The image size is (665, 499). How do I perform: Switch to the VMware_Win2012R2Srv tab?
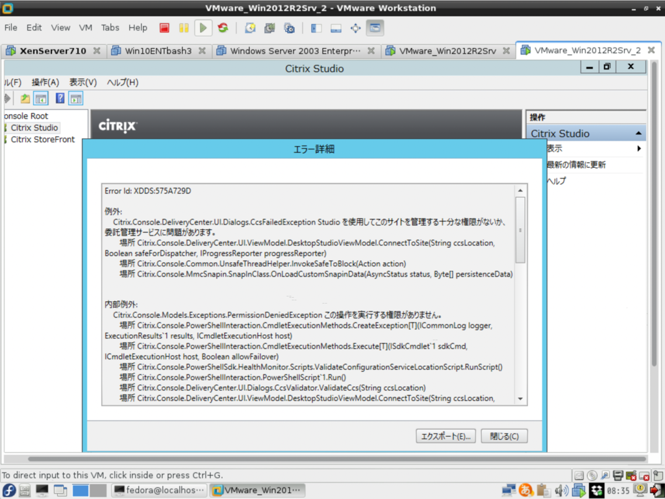[x=447, y=51]
